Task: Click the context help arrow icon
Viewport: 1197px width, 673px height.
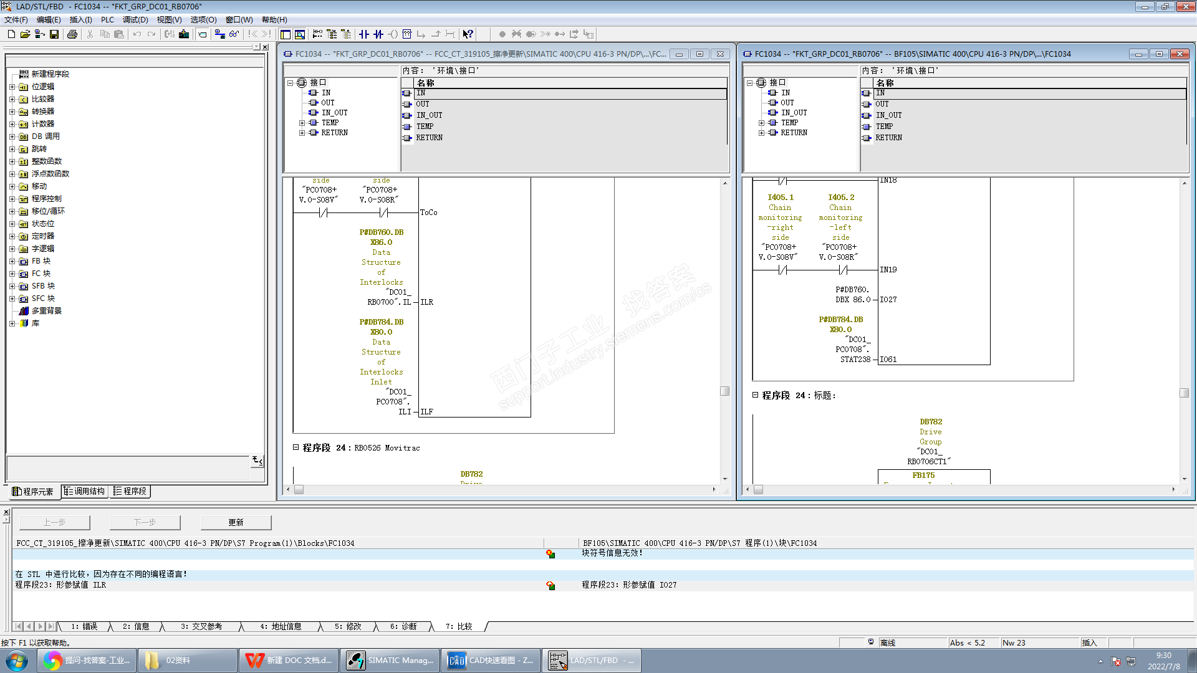Action: pos(468,34)
